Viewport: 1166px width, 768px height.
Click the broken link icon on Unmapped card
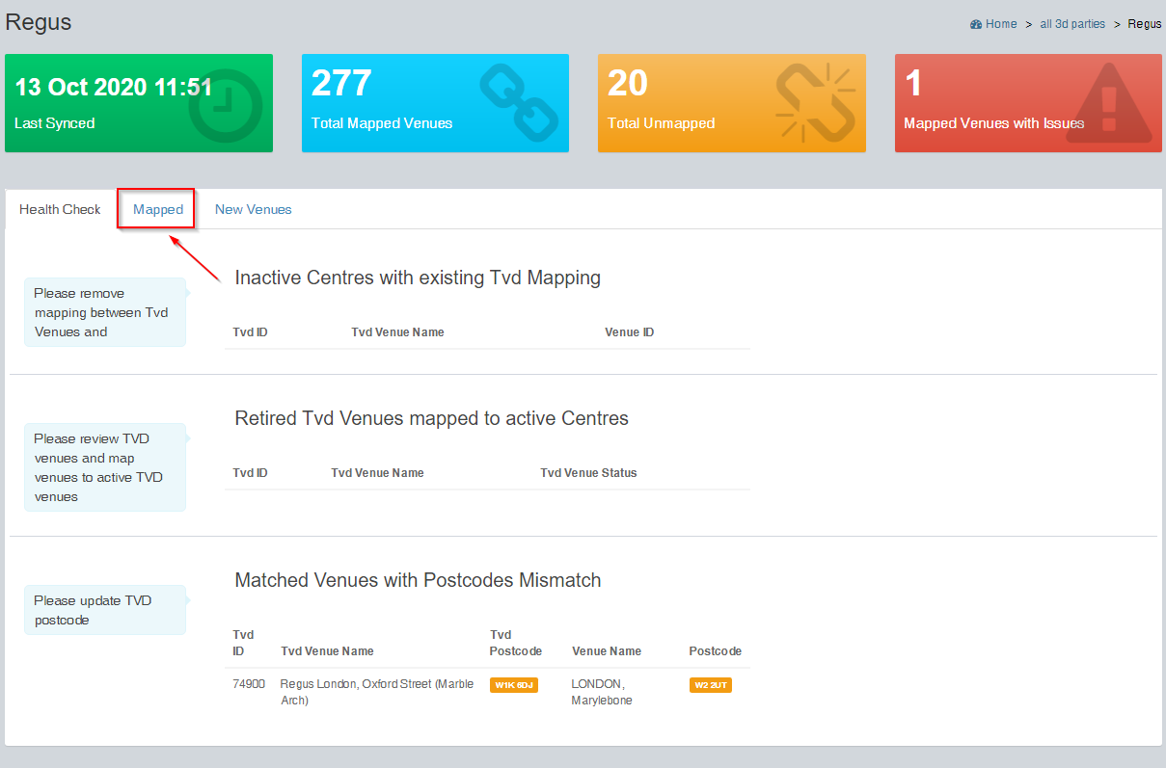pyautogui.click(x=815, y=102)
